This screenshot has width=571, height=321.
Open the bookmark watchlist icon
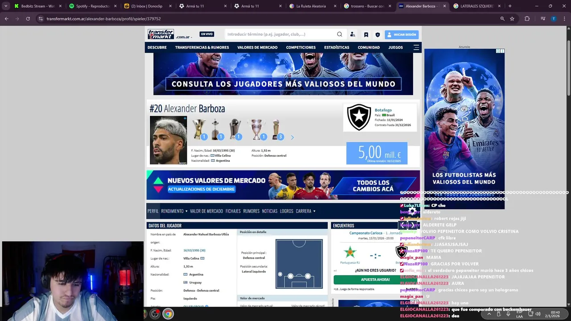click(366, 34)
